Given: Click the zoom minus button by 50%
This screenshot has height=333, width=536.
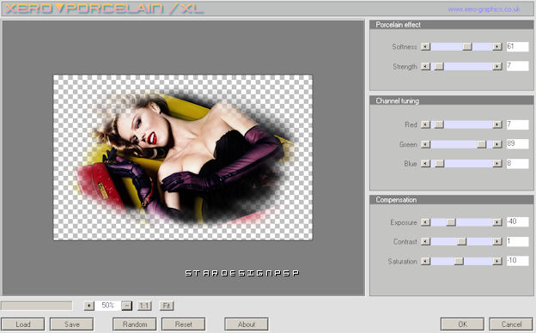Looking at the screenshot, I should tap(127, 306).
